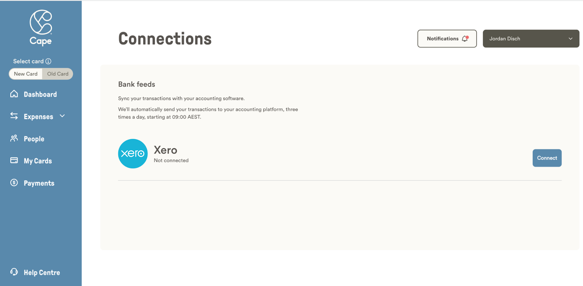Open the Payments menu item
The width and height of the screenshot is (583, 286).
point(39,183)
